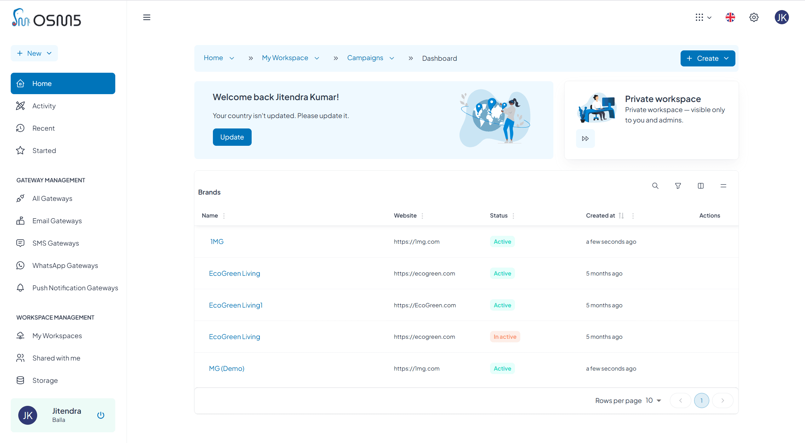
Task: Open My Workspaces sidebar item
Action: coord(57,336)
